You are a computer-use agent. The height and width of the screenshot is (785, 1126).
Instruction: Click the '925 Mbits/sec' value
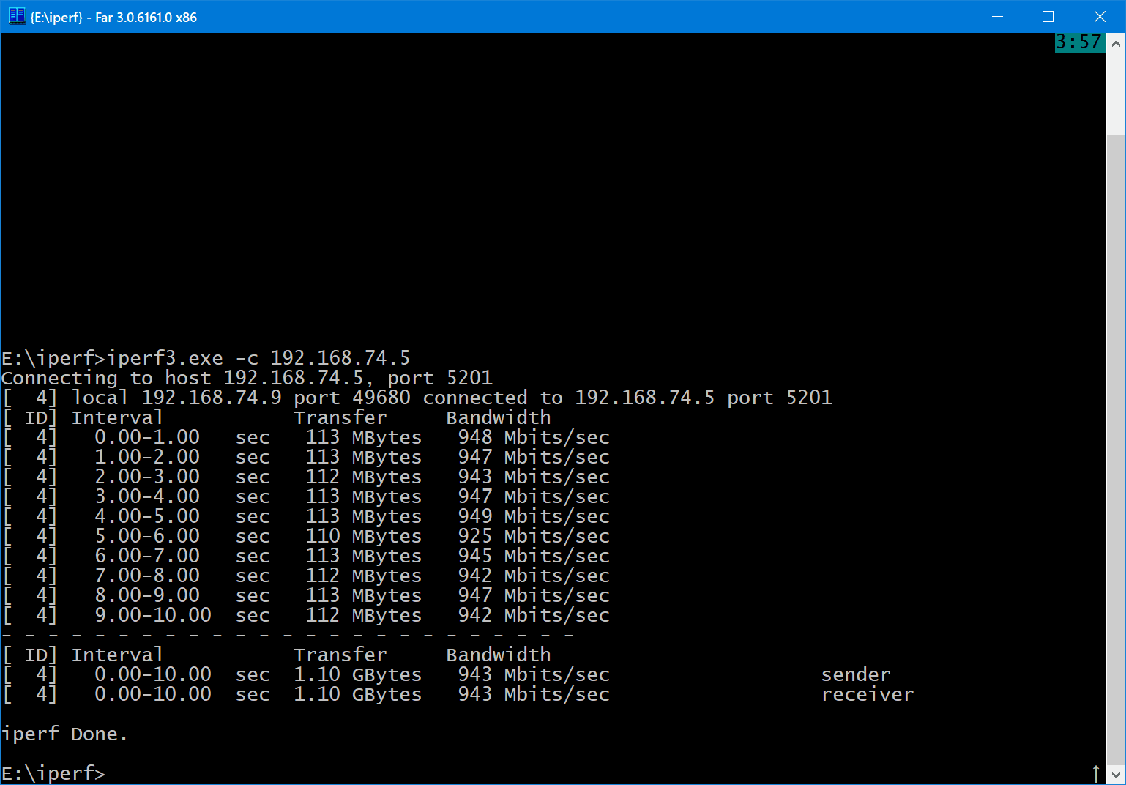tap(534, 536)
